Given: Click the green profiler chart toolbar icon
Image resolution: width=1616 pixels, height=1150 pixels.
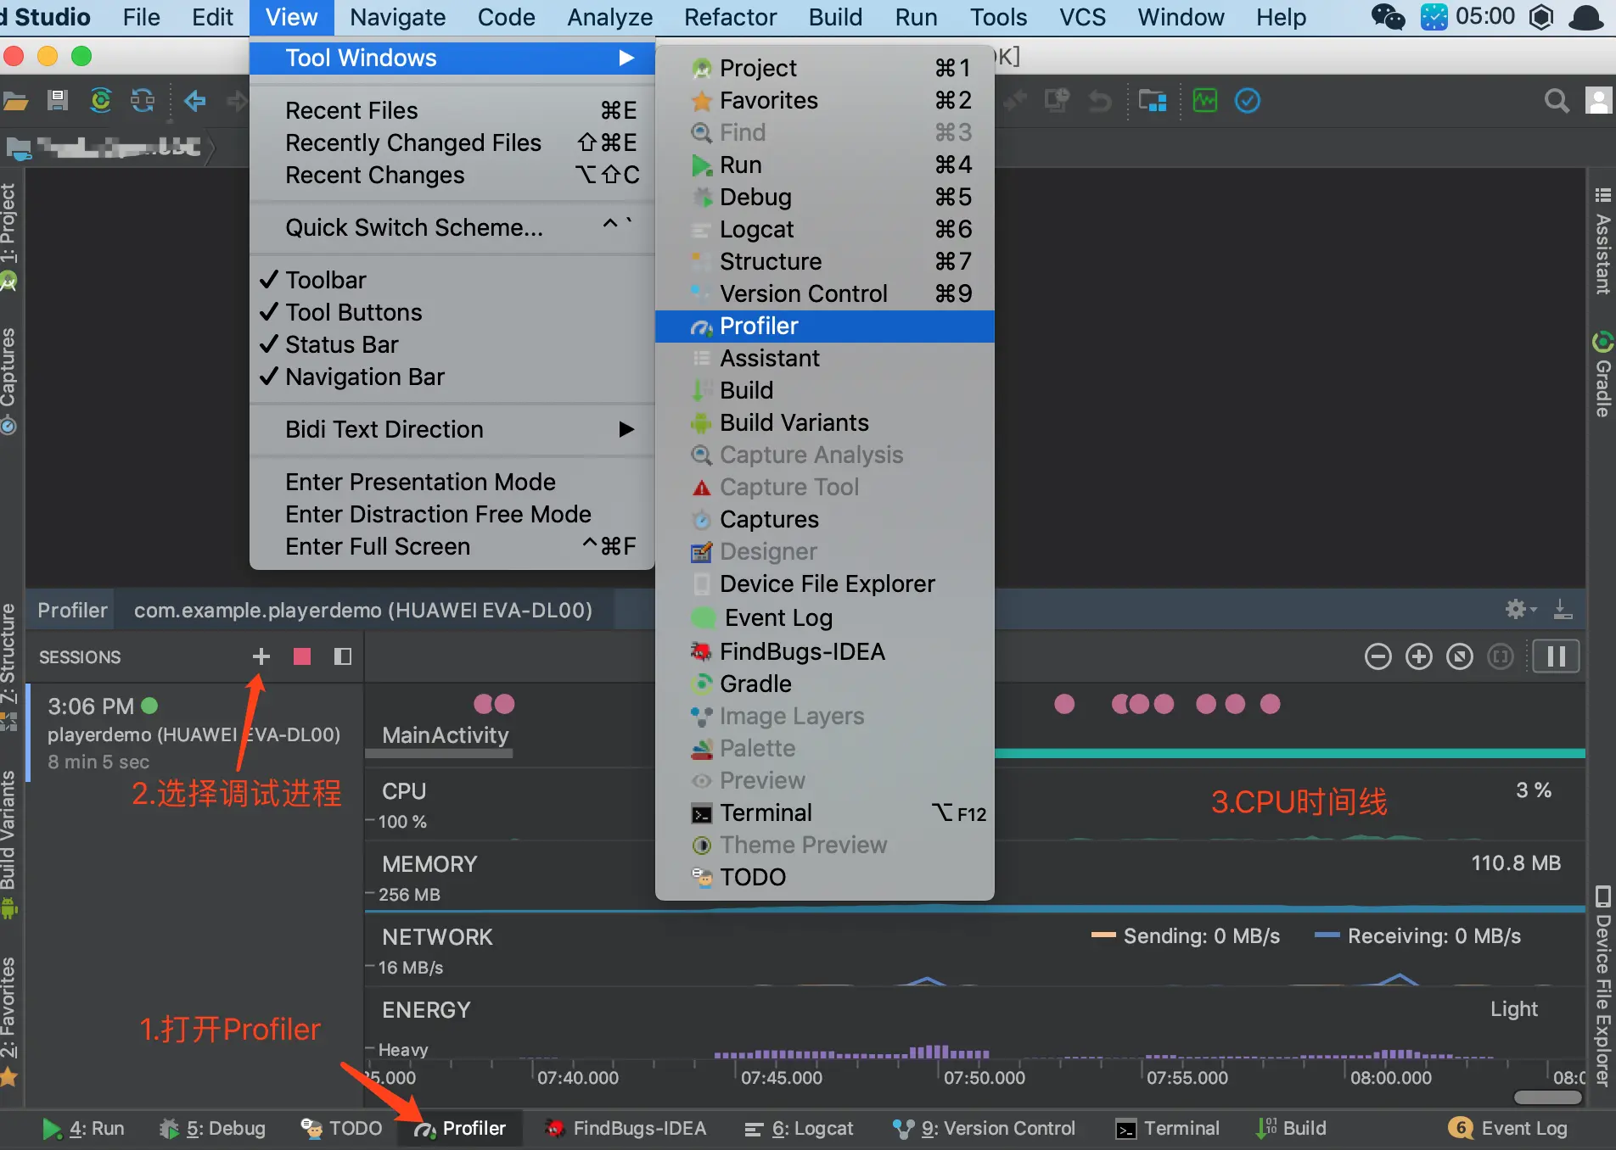Looking at the screenshot, I should 1204,101.
